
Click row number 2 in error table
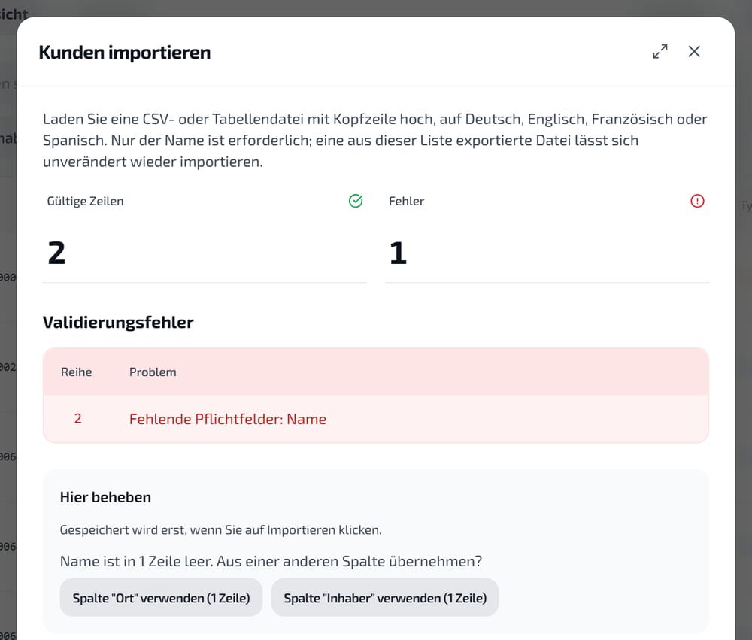77,419
